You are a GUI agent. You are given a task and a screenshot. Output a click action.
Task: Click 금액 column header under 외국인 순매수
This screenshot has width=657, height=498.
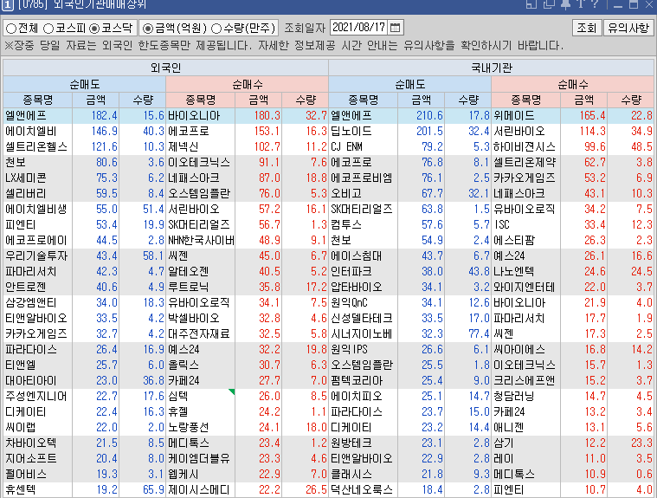(x=259, y=100)
